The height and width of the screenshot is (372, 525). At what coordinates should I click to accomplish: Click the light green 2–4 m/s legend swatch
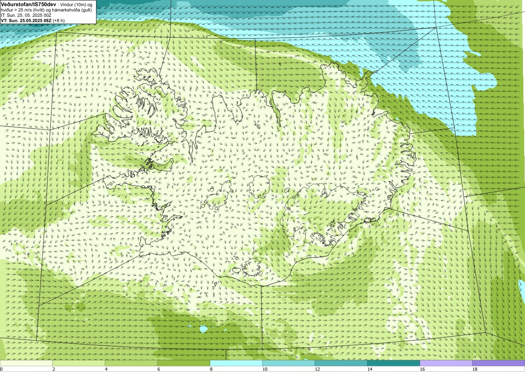pyautogui.click(x=79, y=363)
